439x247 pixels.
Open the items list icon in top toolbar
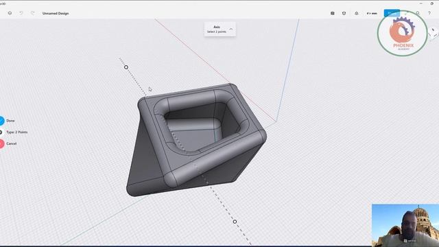tap(332, 13)
